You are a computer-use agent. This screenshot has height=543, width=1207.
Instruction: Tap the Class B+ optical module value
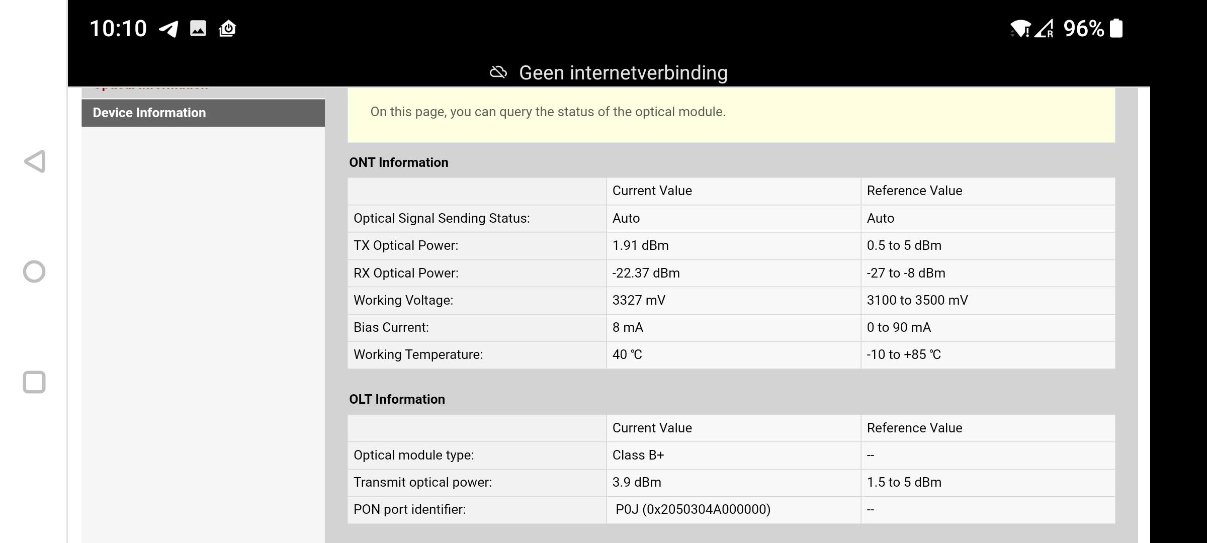(x=638, y=455)
